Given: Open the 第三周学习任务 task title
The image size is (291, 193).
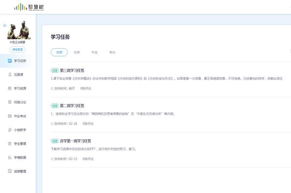Looking at the screenshot, I should (72, 70).
